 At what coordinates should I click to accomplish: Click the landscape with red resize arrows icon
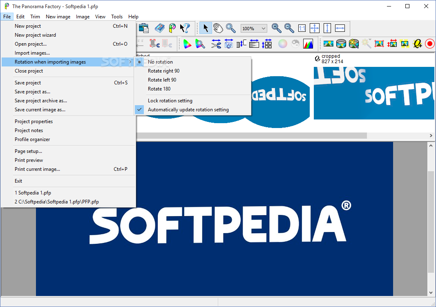click(x=392, y=44)
